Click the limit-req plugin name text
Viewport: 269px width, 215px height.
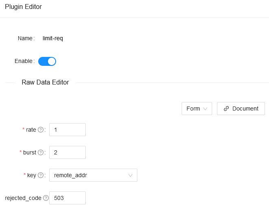tap(53, 39)
